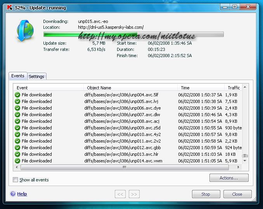Click the location URL dnl-us5.kaspersky-labs.com
263x209 pixels.
coord(111,27)
